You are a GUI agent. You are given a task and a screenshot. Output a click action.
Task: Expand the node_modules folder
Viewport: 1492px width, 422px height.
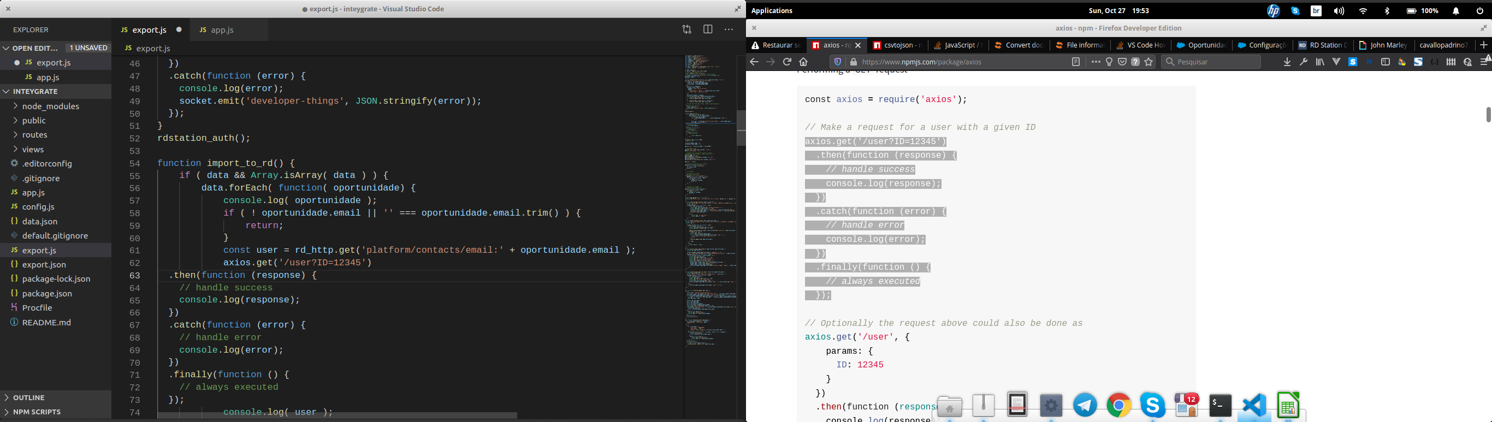click(50, 106)
